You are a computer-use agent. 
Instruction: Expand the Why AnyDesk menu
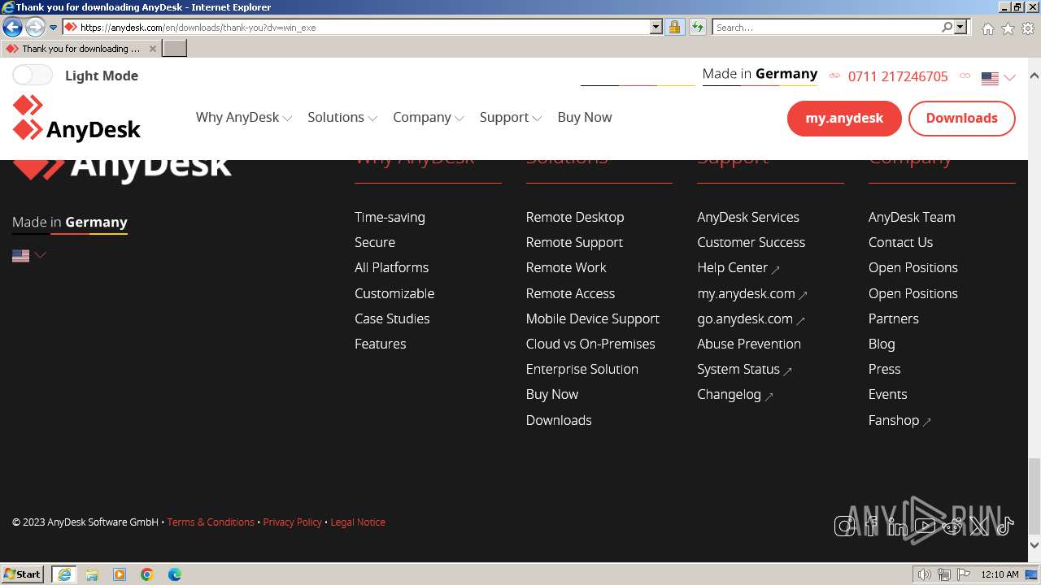pos(243,118)
